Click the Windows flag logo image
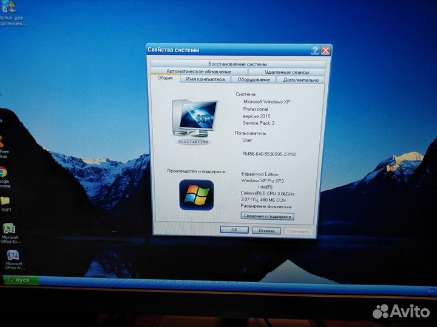 [x=197, y=194]
